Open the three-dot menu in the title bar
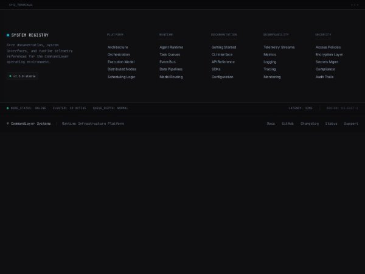This screenshot has width=365, height=274. click(355, 5)
